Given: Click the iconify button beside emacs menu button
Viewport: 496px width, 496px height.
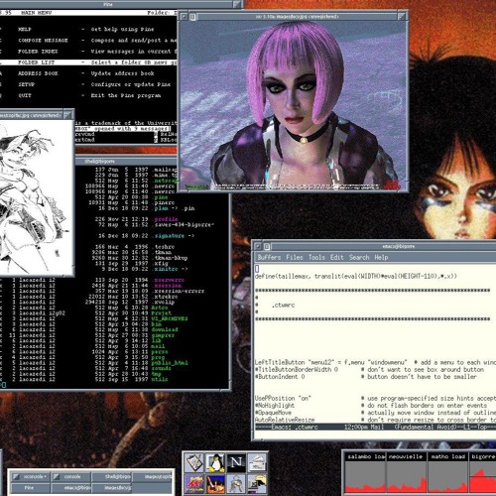Looking at the screenshot, I should click(x=267, y=247).
